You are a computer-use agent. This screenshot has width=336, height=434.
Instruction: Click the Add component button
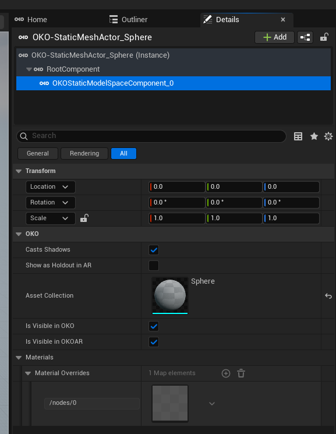point(274,37)
